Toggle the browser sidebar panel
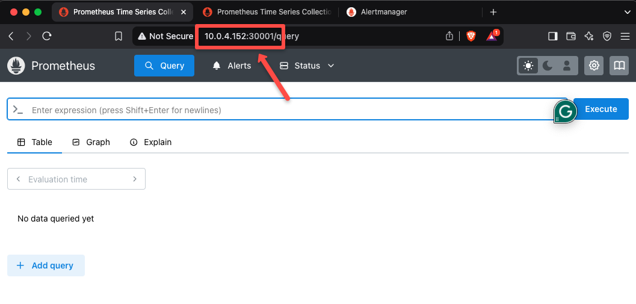Screen dimensions: 636x304 (552, 37)
